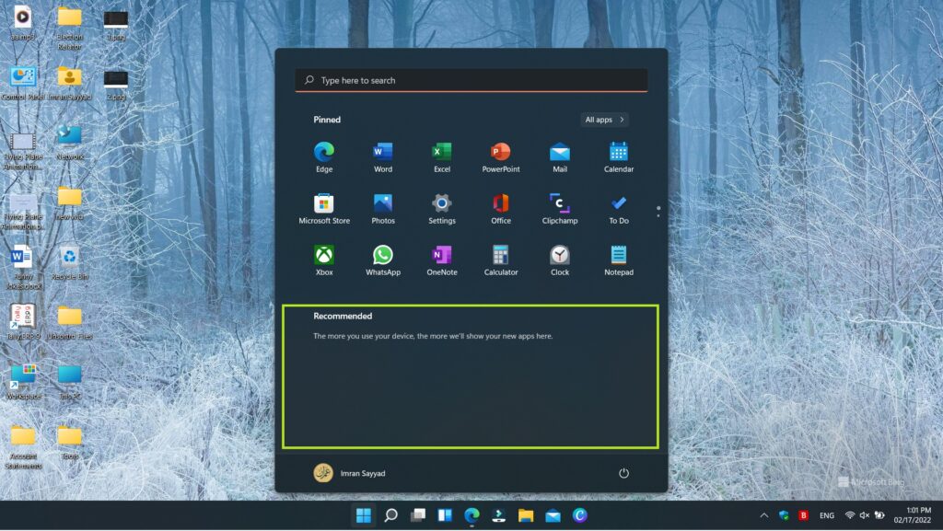
Task: Select the Election Related desktop folder
Action: click(x=70, y=28)
